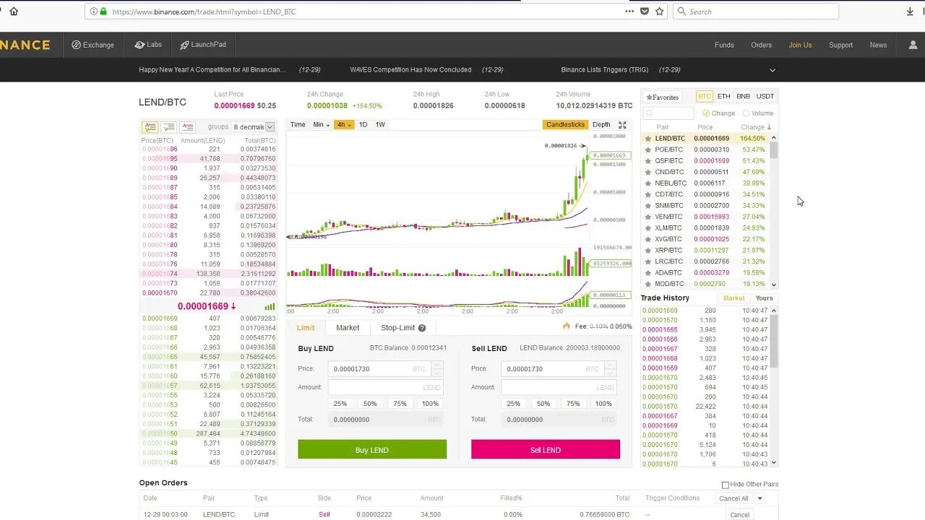Screen dimensions: 925x520
Task: Expand the chart to fullscreen
Action: coord(622,125)
